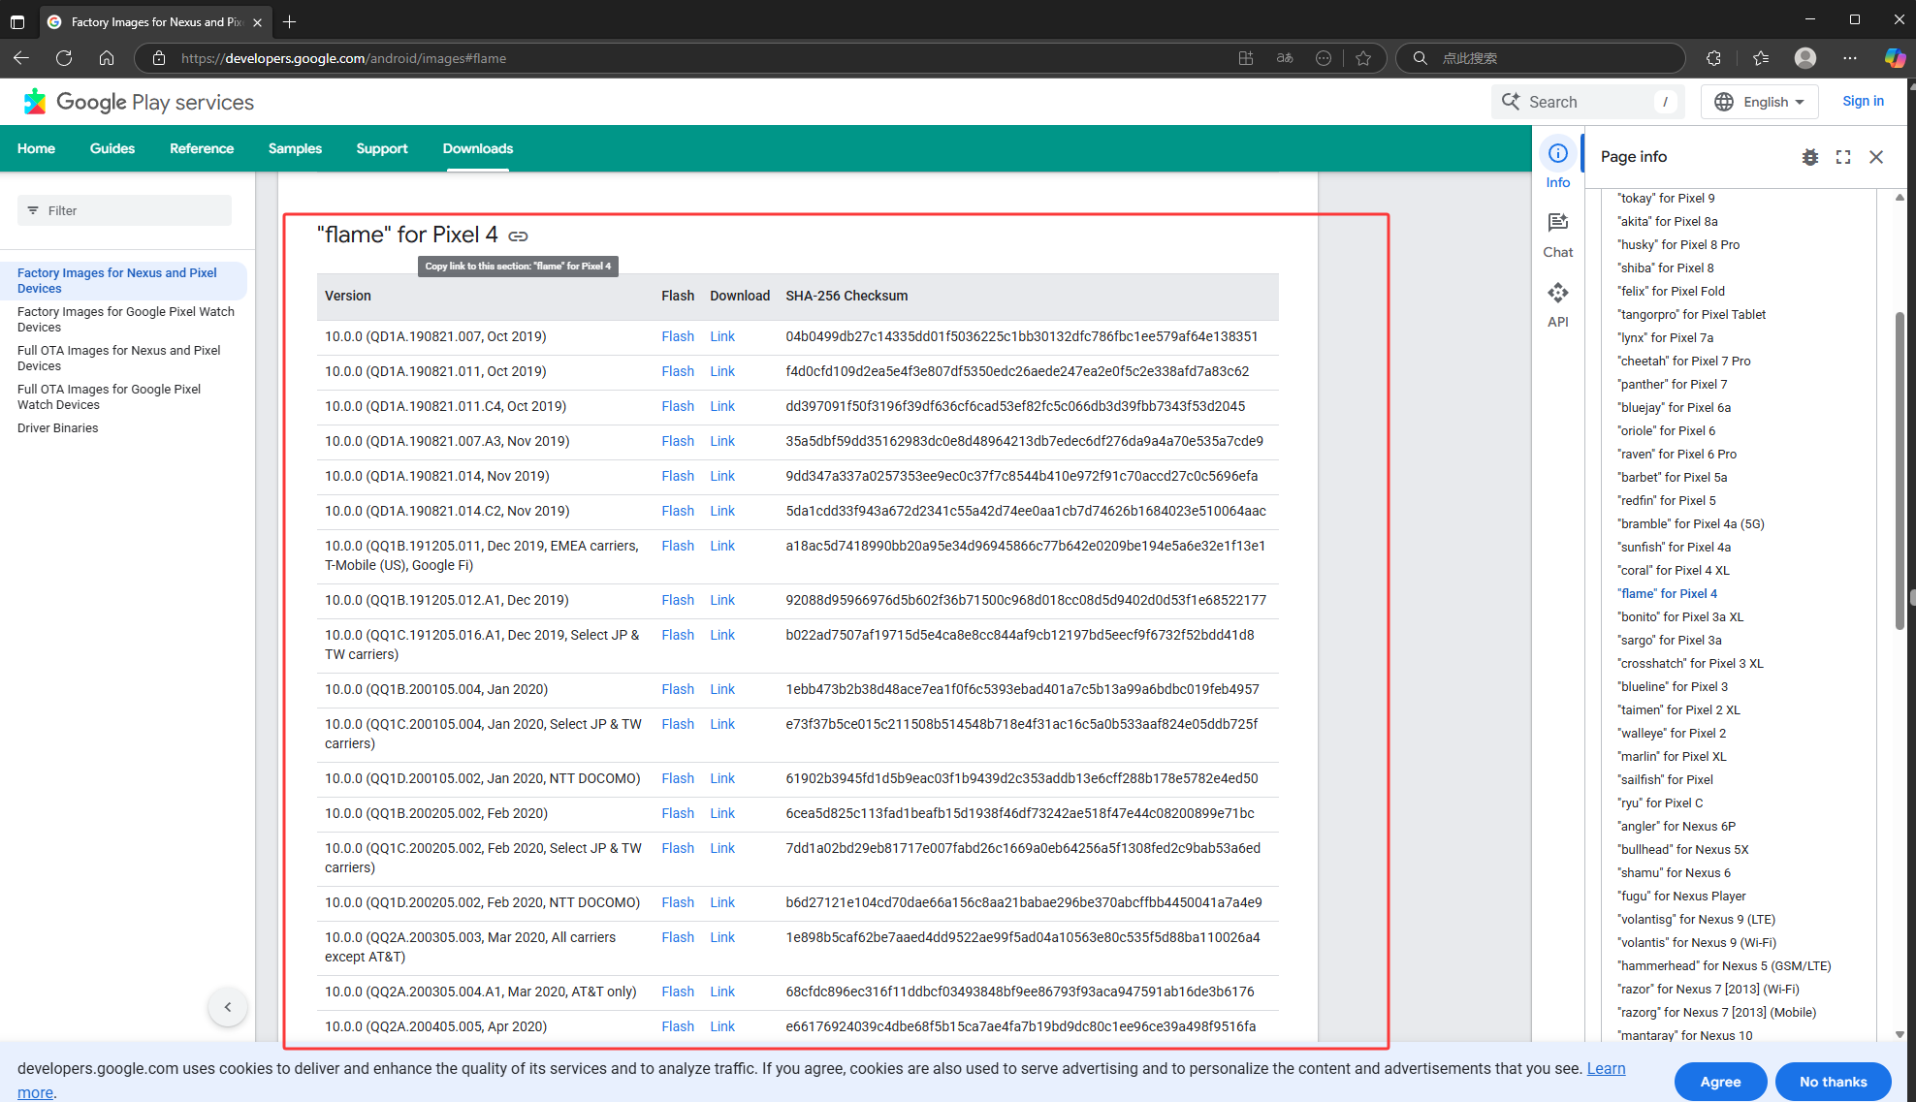The height and width of the screenshot is (1102, 1916).
Task: Click Flash for QD1A.190821.007 Oct 2019
Action: 678,336
